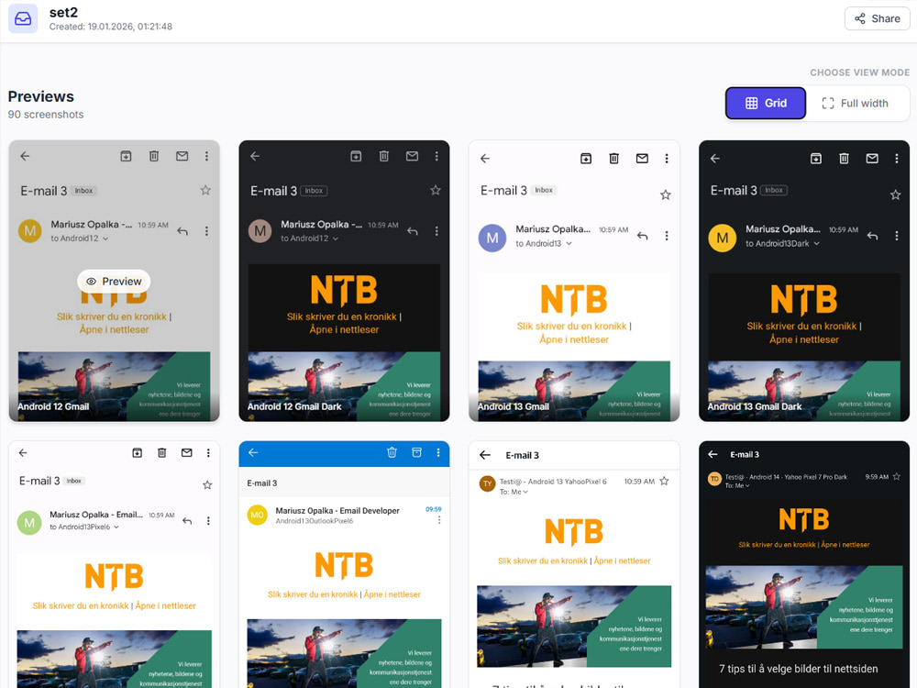Click 'Android13OutlookPixel6' text in Outlook card
This screenshot has width=917, height=688.
314,521
